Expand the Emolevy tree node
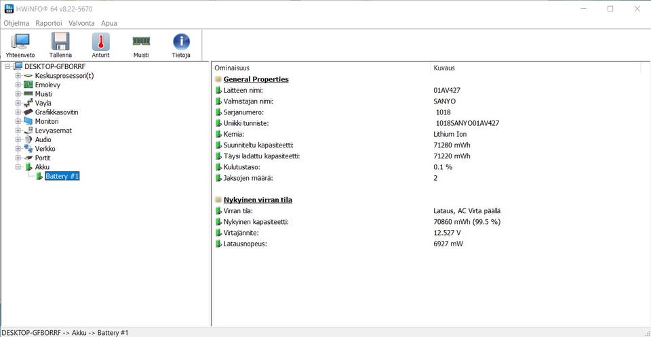Viewport: 651px width, 337px height. pyautogui.click(x=18, y=85)
